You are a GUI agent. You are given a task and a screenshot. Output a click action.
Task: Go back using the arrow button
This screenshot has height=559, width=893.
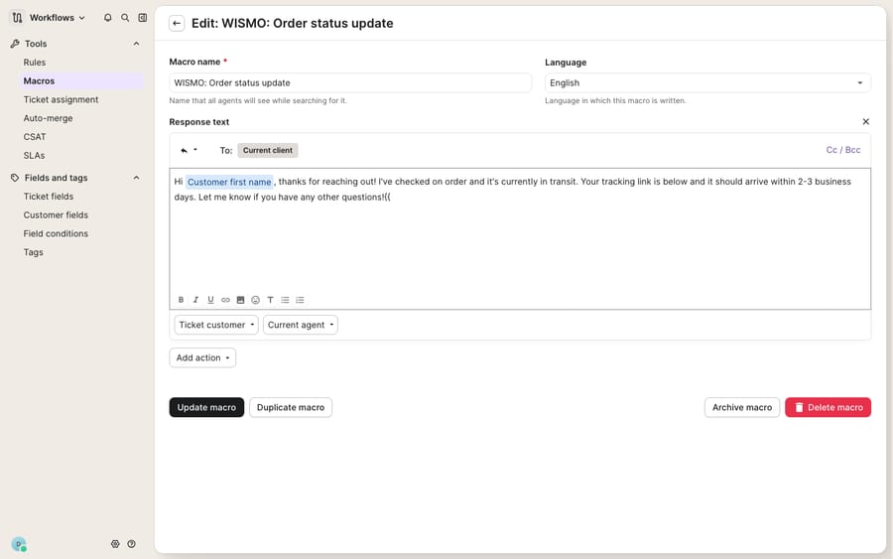[177, 24]
